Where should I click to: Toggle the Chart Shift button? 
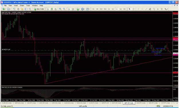73,9
